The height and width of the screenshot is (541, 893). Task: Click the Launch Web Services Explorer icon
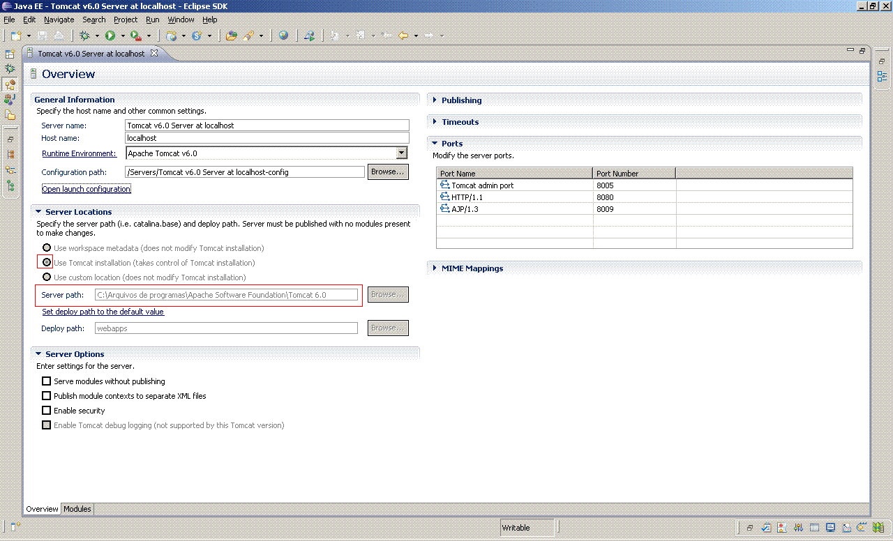[309, 35]
